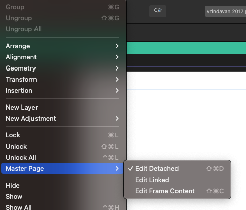
Task: Choose the Unlock menu command
Action: pyautogui.click(x=62, y=147)
